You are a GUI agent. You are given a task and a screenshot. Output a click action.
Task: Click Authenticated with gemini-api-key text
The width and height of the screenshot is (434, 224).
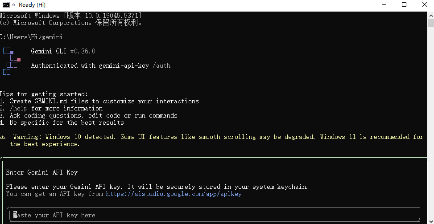pos(90,66)
